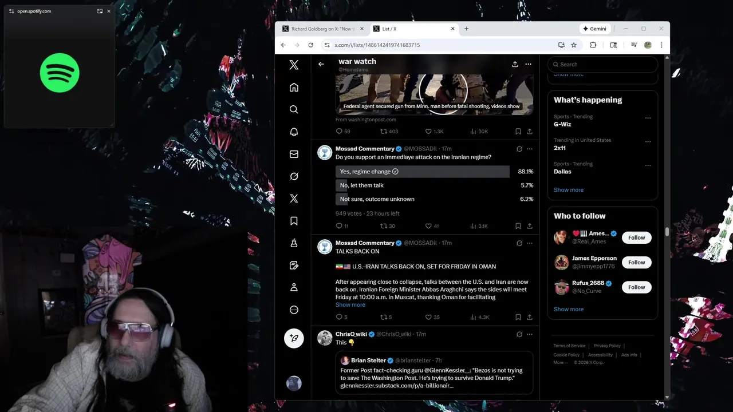Follow Rufus_2688
The width and height of the screenshot is (733, 412).
pos(636,287)
